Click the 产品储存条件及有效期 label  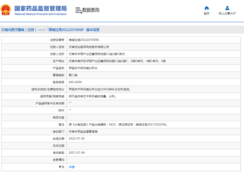[x=50, y=103]
